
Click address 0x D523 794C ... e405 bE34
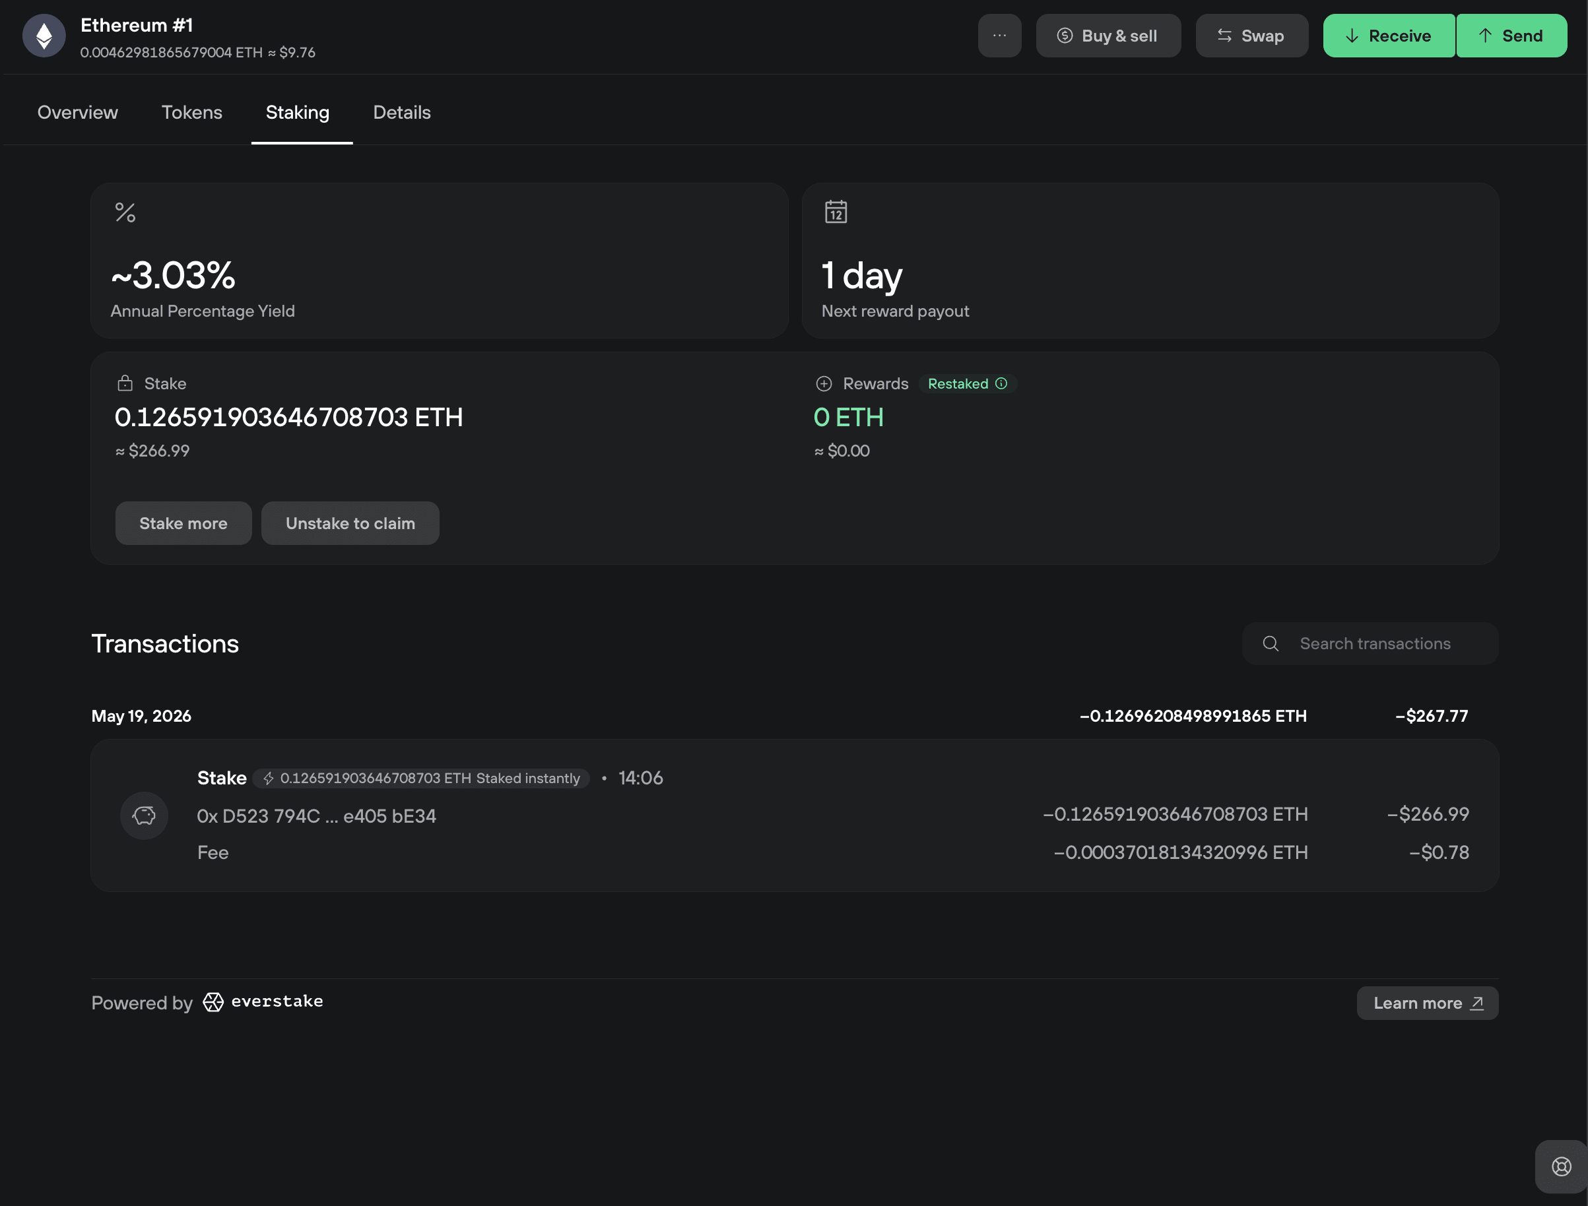click(317, 816)
